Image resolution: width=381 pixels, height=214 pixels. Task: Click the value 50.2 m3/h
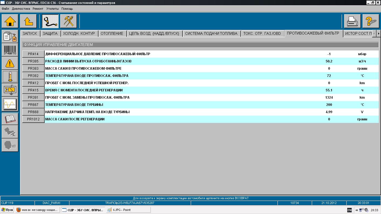coord(329,61)
